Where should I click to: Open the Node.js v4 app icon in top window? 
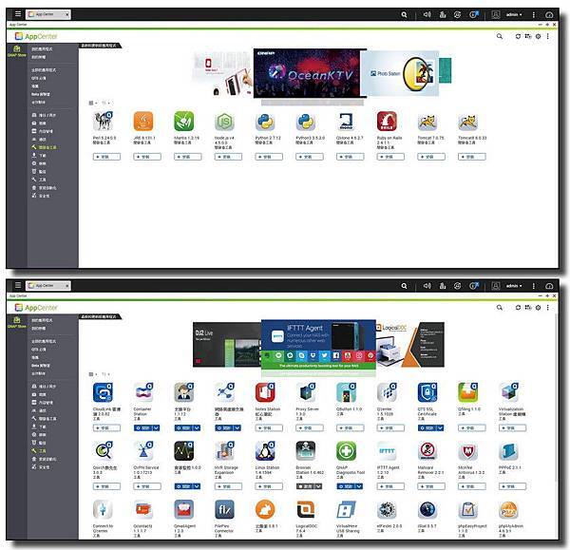click(x=224, y=122)
